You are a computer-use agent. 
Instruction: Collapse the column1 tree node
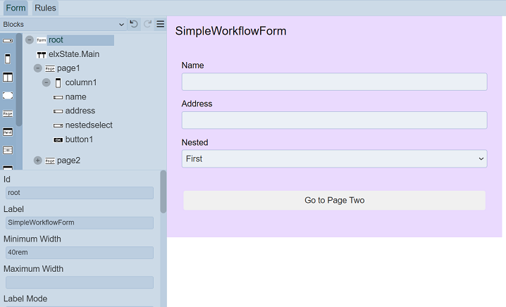[47, 82]
